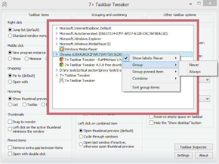
Task: Click the Chrome icon beside 4.0.8 free download entry
Action: (62, 65)
